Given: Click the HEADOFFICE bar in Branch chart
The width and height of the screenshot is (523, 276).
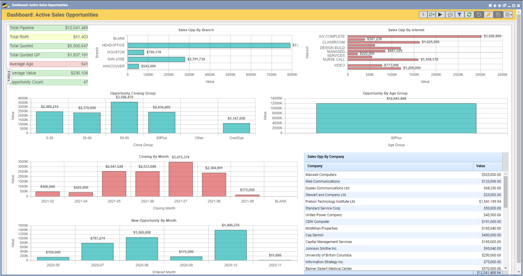Looking at the screenshot, I should click(x=209, y=45).
